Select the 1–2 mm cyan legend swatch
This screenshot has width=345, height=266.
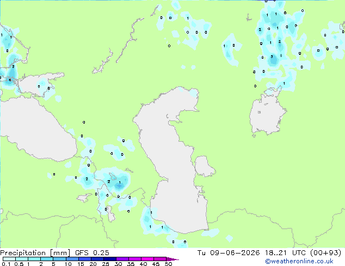pos(34,259)
